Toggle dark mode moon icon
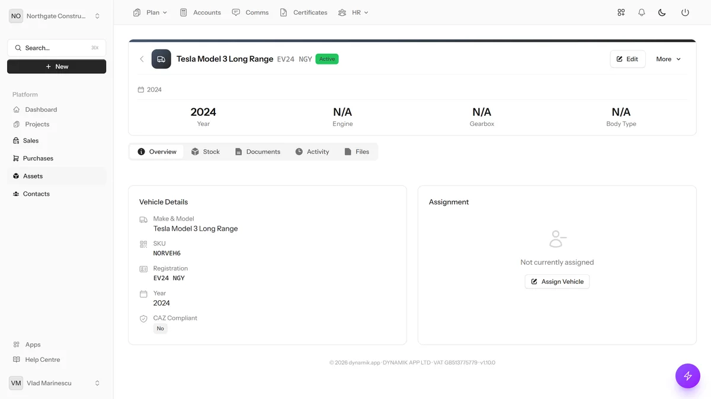This screenshot has width=711, height=399. coord(662,12)
